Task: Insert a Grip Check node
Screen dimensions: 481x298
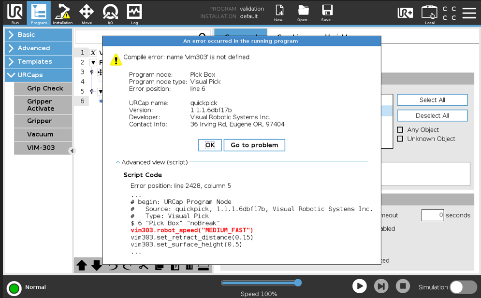Action: coord(43,88)
